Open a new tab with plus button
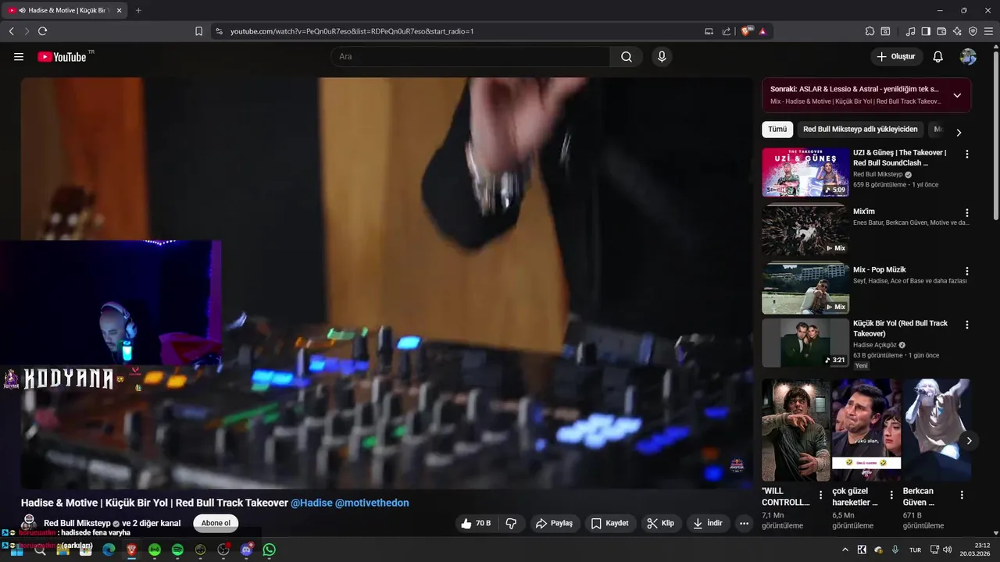 coord(138,10)
